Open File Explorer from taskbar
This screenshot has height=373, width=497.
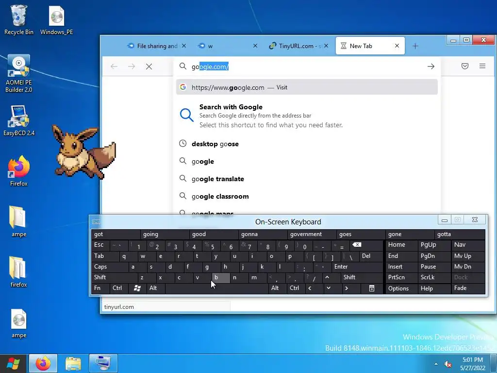pyautogui.click(x=73, y=363)
